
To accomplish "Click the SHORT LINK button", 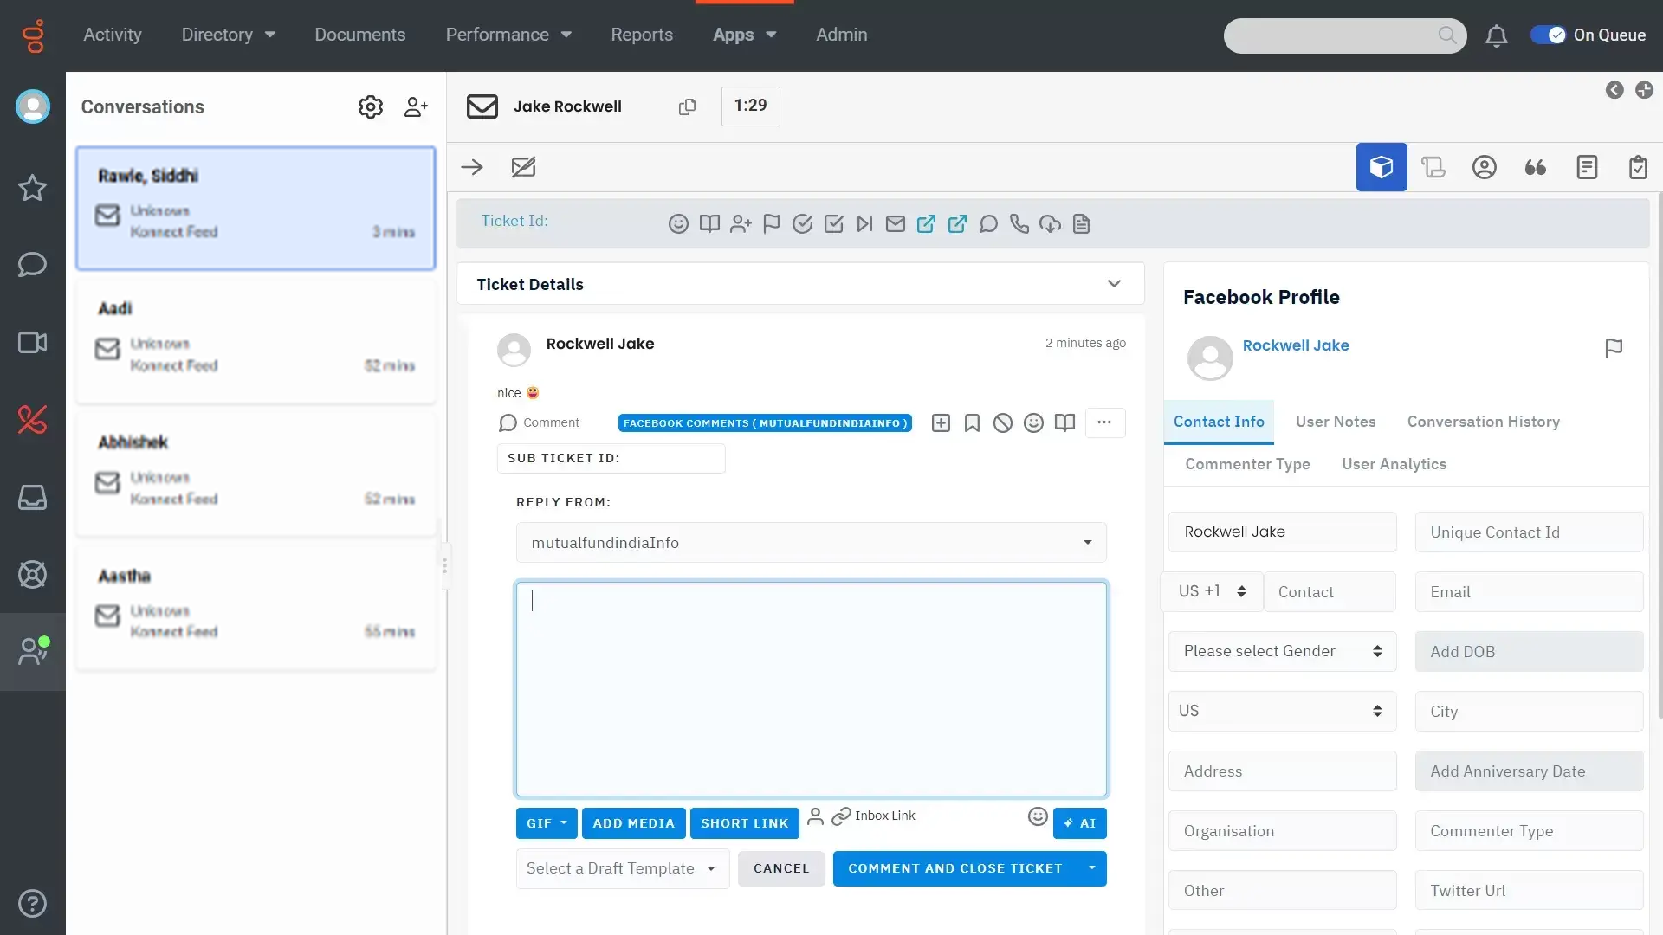I will 744,823.
